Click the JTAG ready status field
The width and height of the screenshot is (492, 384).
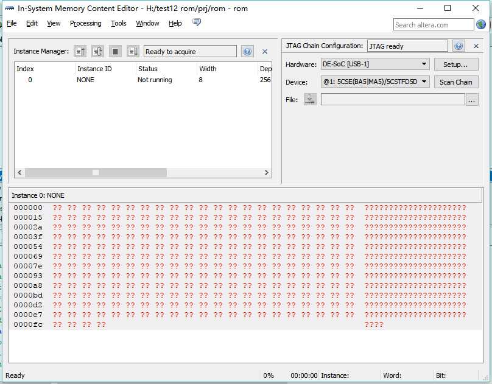(x=407, y=46)
